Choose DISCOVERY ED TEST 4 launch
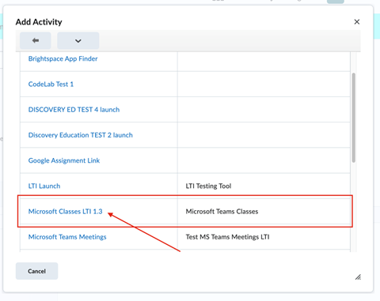The height and width of the screenshot is (301, 380). [74, 110]
